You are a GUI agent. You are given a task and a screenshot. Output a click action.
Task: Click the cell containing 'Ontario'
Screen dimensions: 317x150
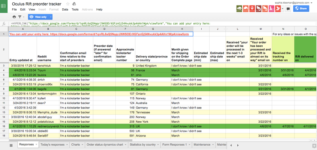coord(153,93)
